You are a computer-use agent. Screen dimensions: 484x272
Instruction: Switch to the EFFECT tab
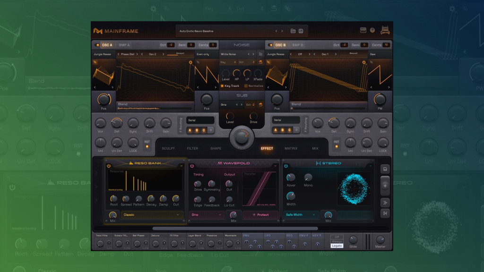pyautogui.click(x=267, y=148)
